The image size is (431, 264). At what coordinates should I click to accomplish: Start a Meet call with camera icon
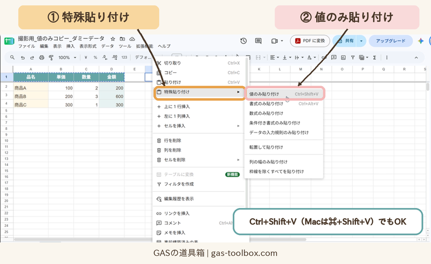[x=274, y=41]
